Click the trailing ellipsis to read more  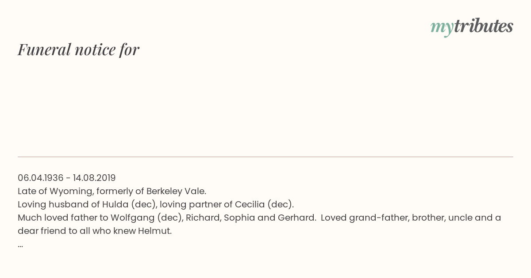tap(20, 245)
